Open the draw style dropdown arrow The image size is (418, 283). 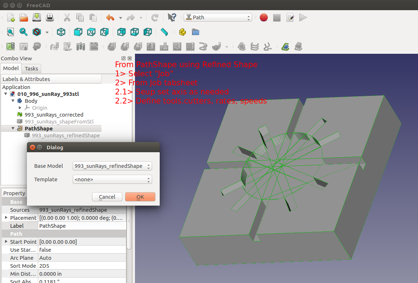(x=47, y=32)
